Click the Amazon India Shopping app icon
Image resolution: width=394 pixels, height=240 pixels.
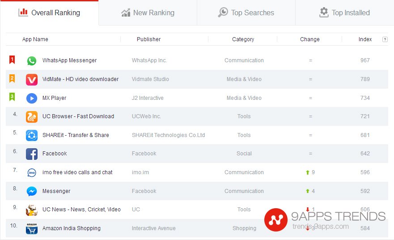[32, 228]
